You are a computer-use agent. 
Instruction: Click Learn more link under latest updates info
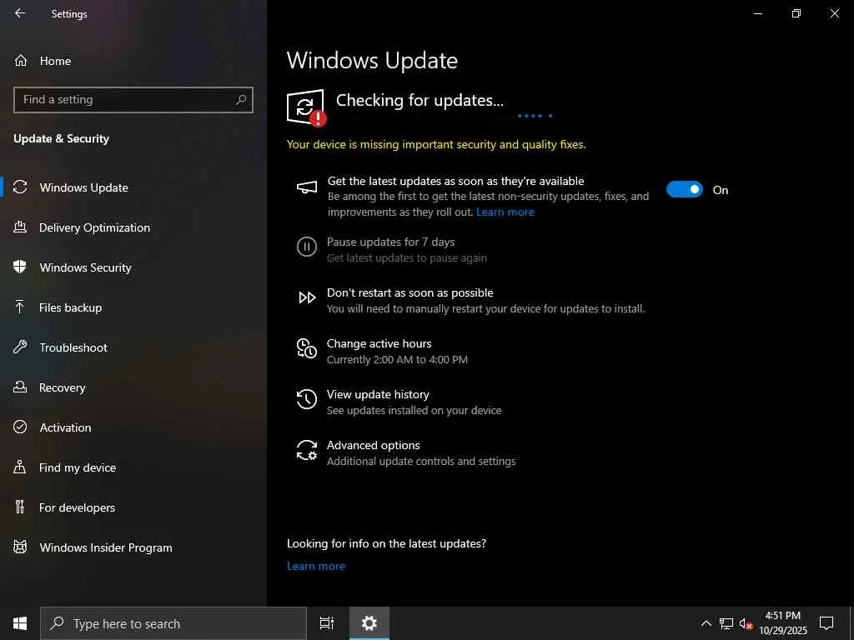coord(316,566)
